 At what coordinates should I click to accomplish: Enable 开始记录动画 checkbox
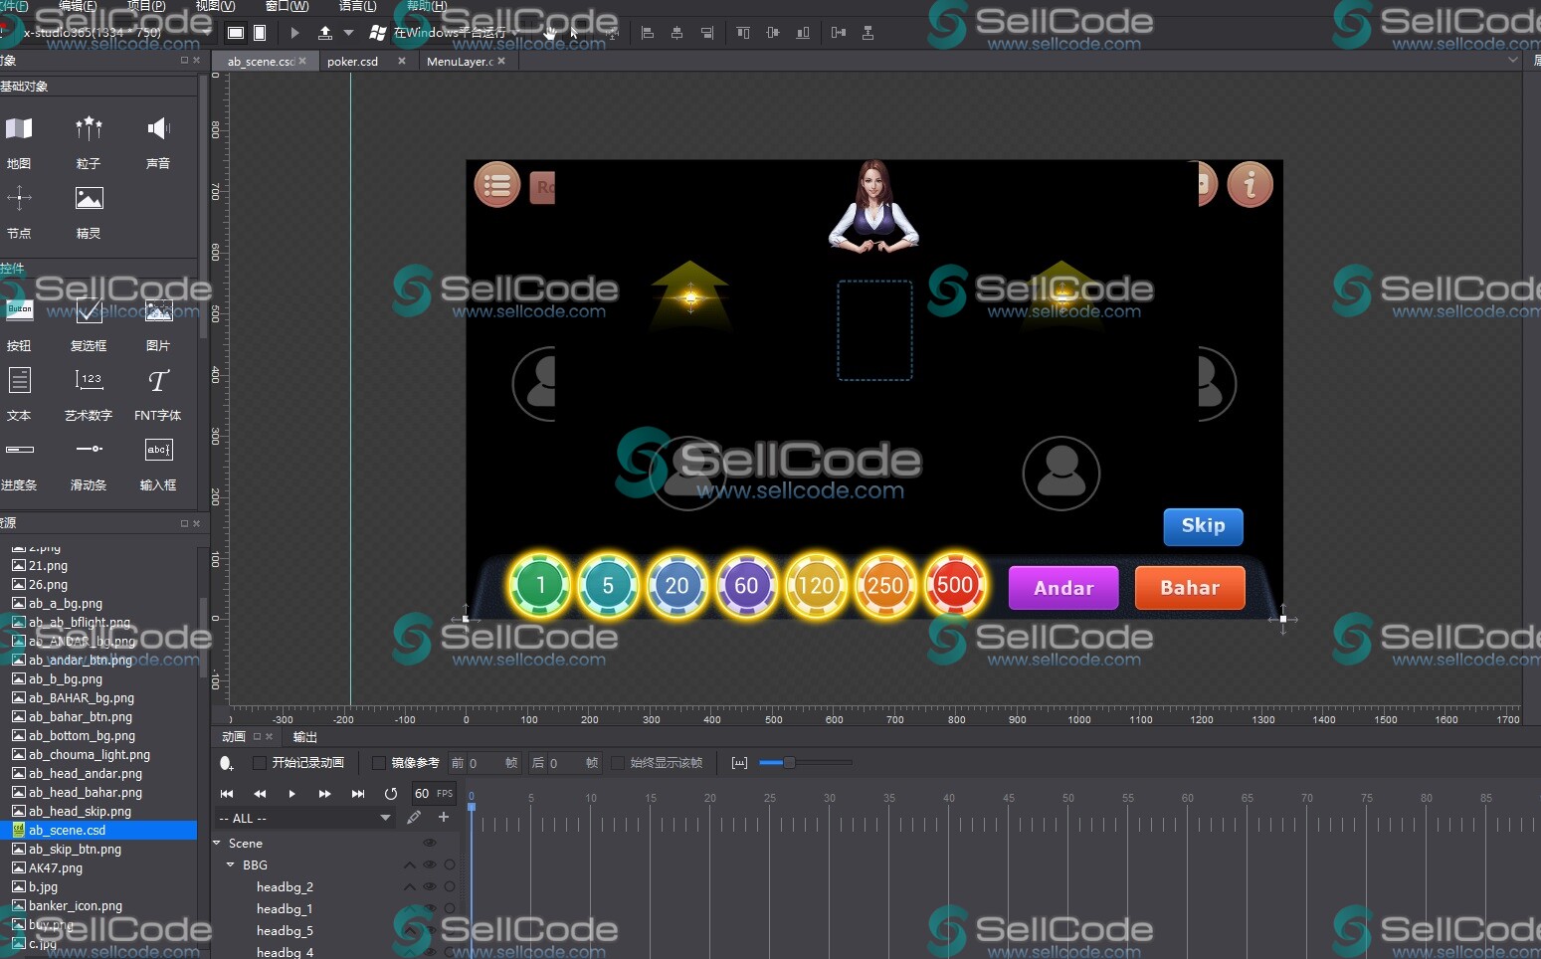[260, 763]
